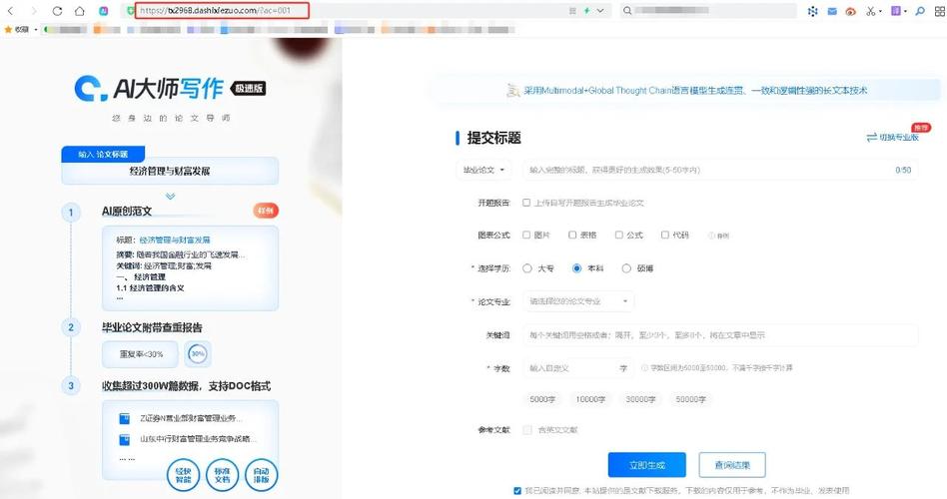Screen dimensions: 947x499
Task: Toggle the 含英文文献 reference checkbox
Action: [x=526, y=430]
